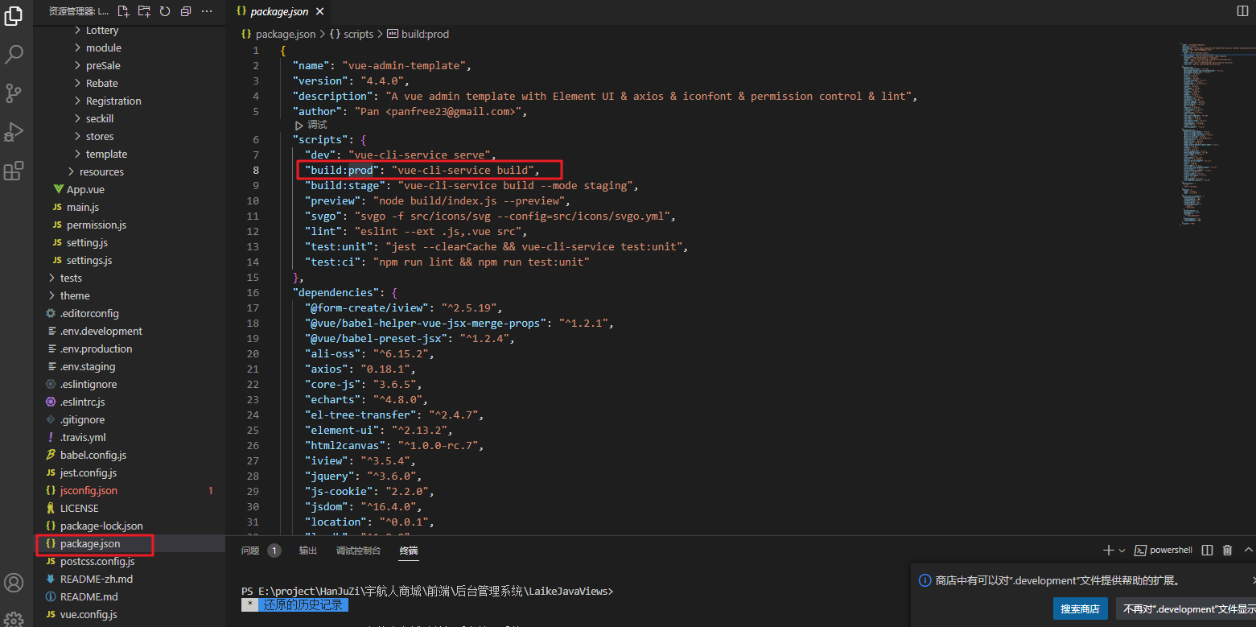This screenshot has width=1256, height=627.
Task: Open the Run and Debug view
Action: pyautogui.click(x=14, y=132)
